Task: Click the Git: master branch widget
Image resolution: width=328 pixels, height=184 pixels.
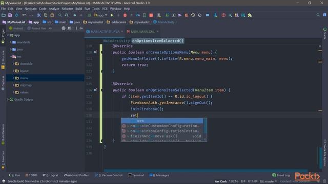Action: point(269,181)
